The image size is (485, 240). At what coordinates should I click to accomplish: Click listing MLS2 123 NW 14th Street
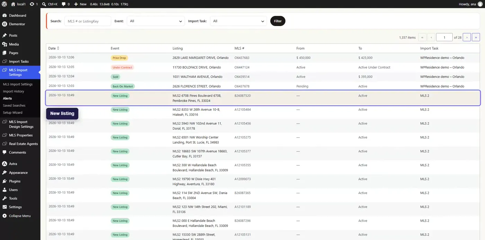[200, 209]
